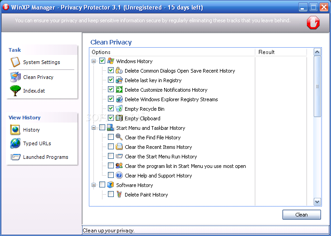Uncheck Delete Common Dialogs Open Save checkbox
331x236 pixels.
tap(111, 70)
